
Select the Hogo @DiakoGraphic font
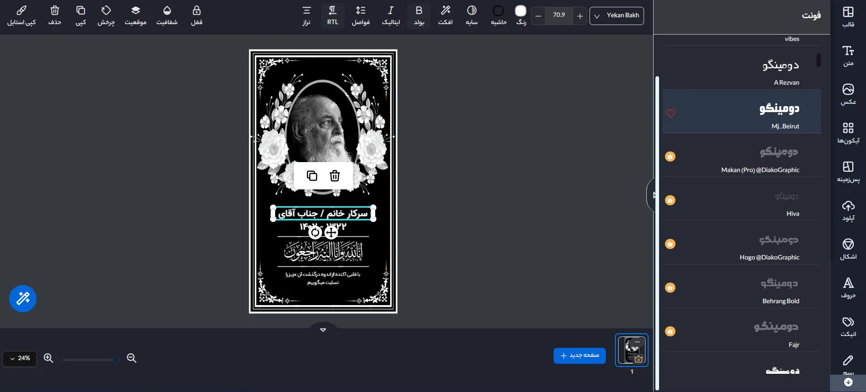tap(742, 243)
